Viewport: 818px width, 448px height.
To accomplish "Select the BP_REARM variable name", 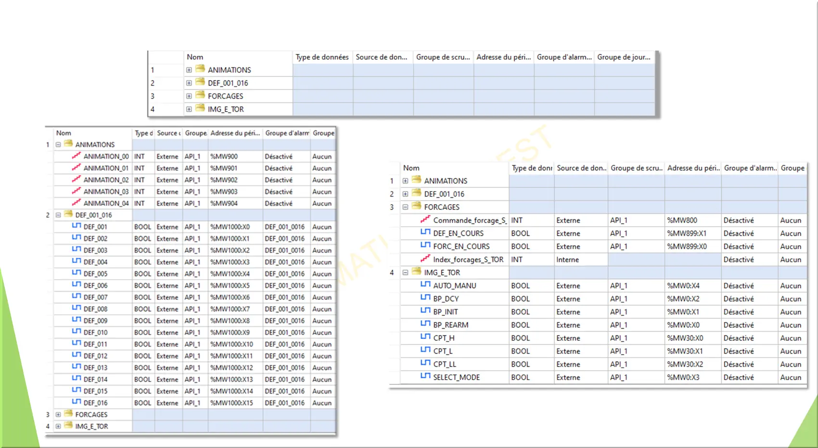I will 450,325.
